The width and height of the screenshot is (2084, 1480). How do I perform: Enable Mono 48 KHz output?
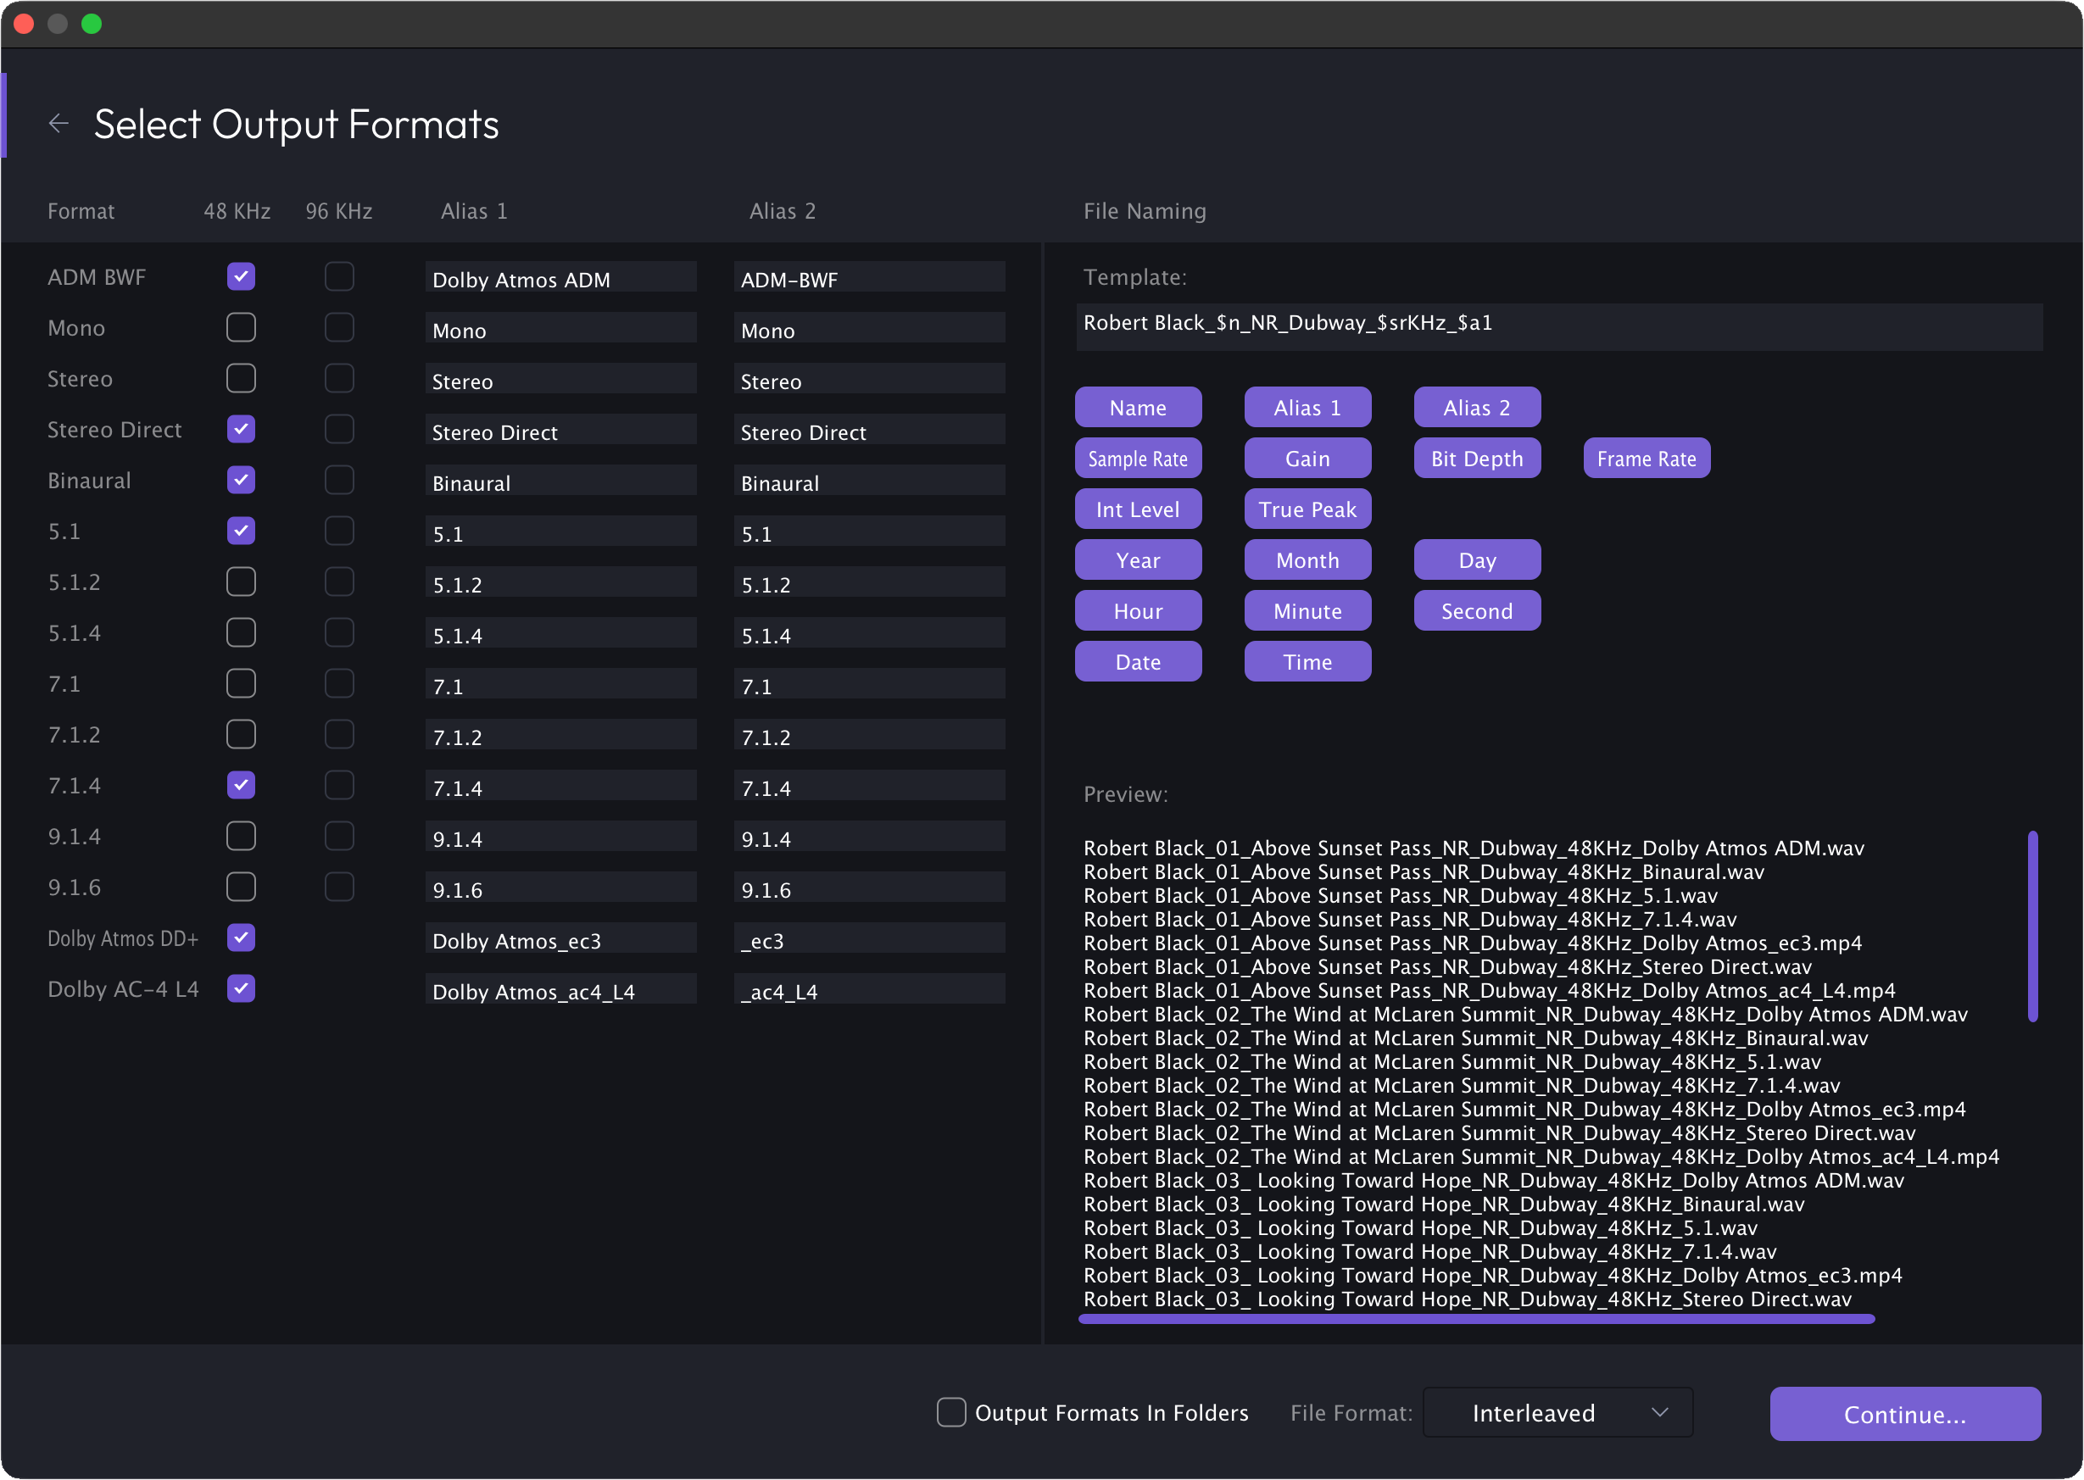tap(241, 327)
